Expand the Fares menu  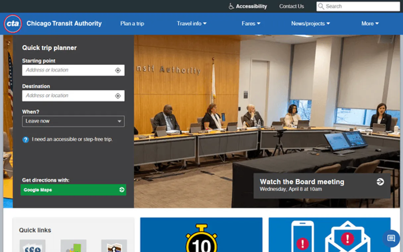[x=251, y=24]
